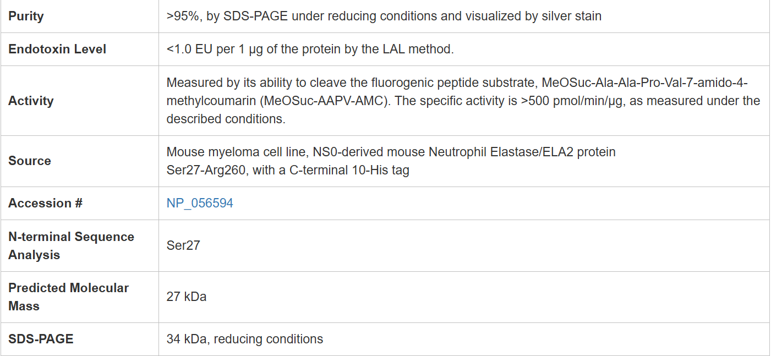Click the Accession # row label
Image resolution: width=771 pixels, height=356 pixels.
[45, 204]
